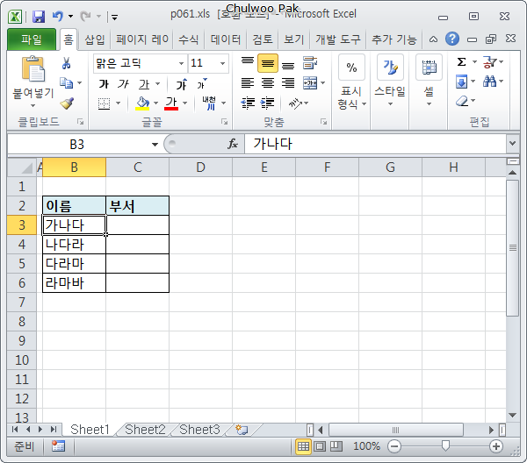The height and width of the screenshot is (463, 527).
Task: Click the Copy icon
Action: point(66,82)
